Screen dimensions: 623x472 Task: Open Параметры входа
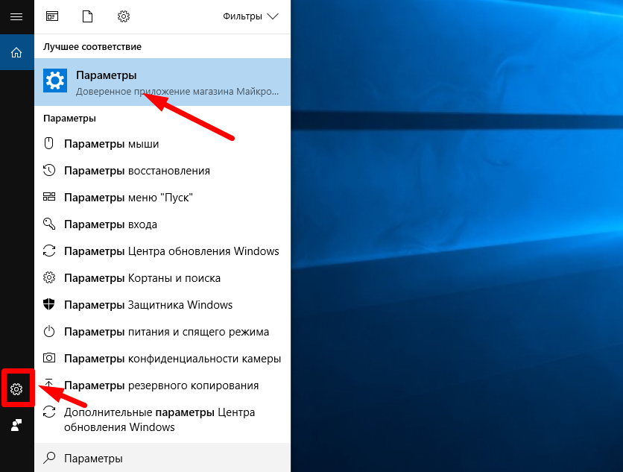pos(110,224)
